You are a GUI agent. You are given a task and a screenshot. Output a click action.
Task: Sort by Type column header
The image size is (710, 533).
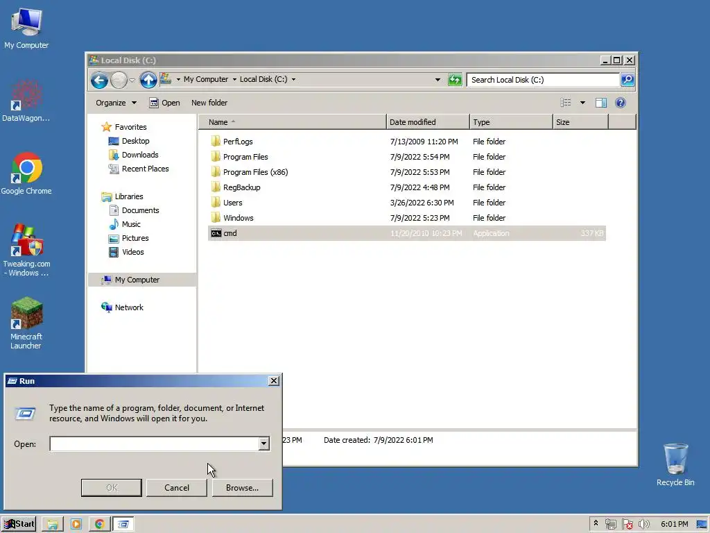tap(511, 122)
